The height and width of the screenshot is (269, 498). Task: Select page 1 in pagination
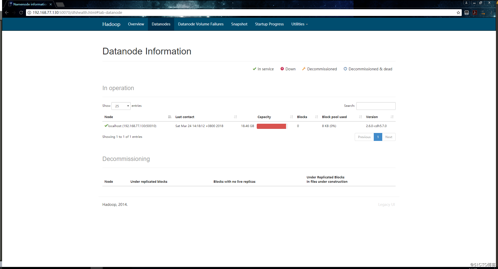point(378,137)
